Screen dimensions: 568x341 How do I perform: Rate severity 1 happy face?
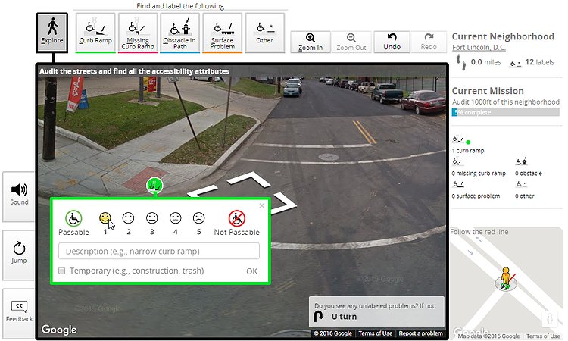pos(105,217)
